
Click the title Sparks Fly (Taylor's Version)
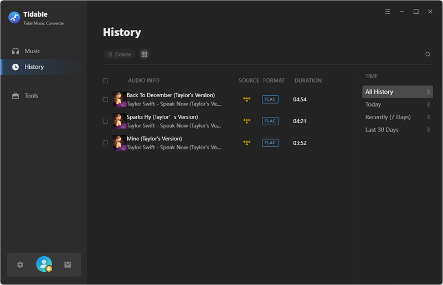(162, 117)
